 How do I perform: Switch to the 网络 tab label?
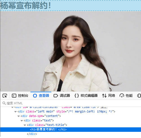pyautogui.click(x=112, y=96)
